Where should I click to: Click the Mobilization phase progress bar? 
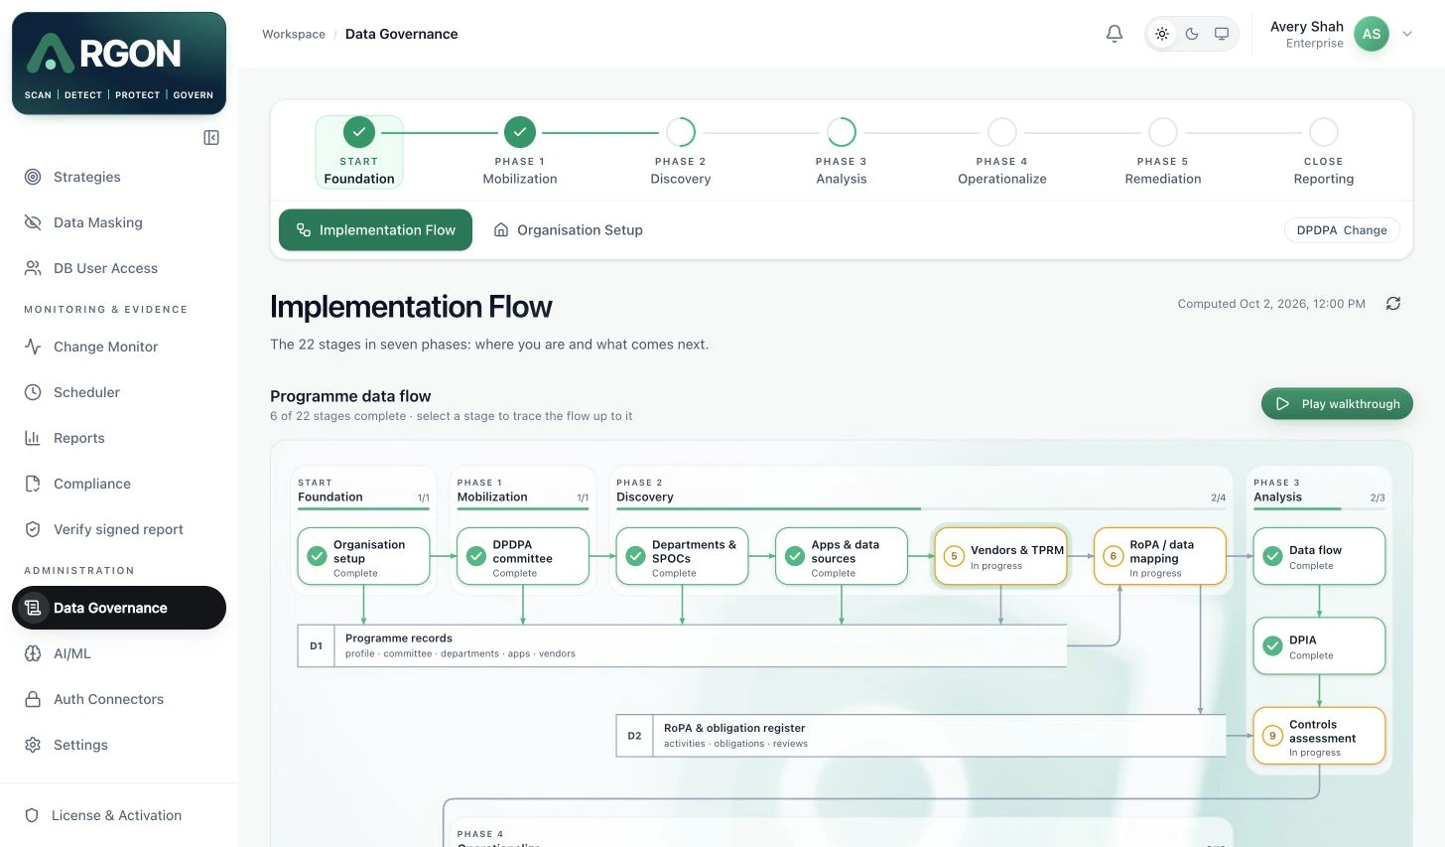pyautogui.click(x=523, y=509)
